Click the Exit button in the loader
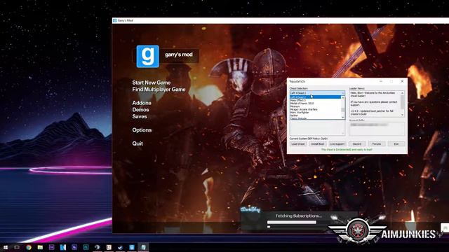 click(396, 144)
